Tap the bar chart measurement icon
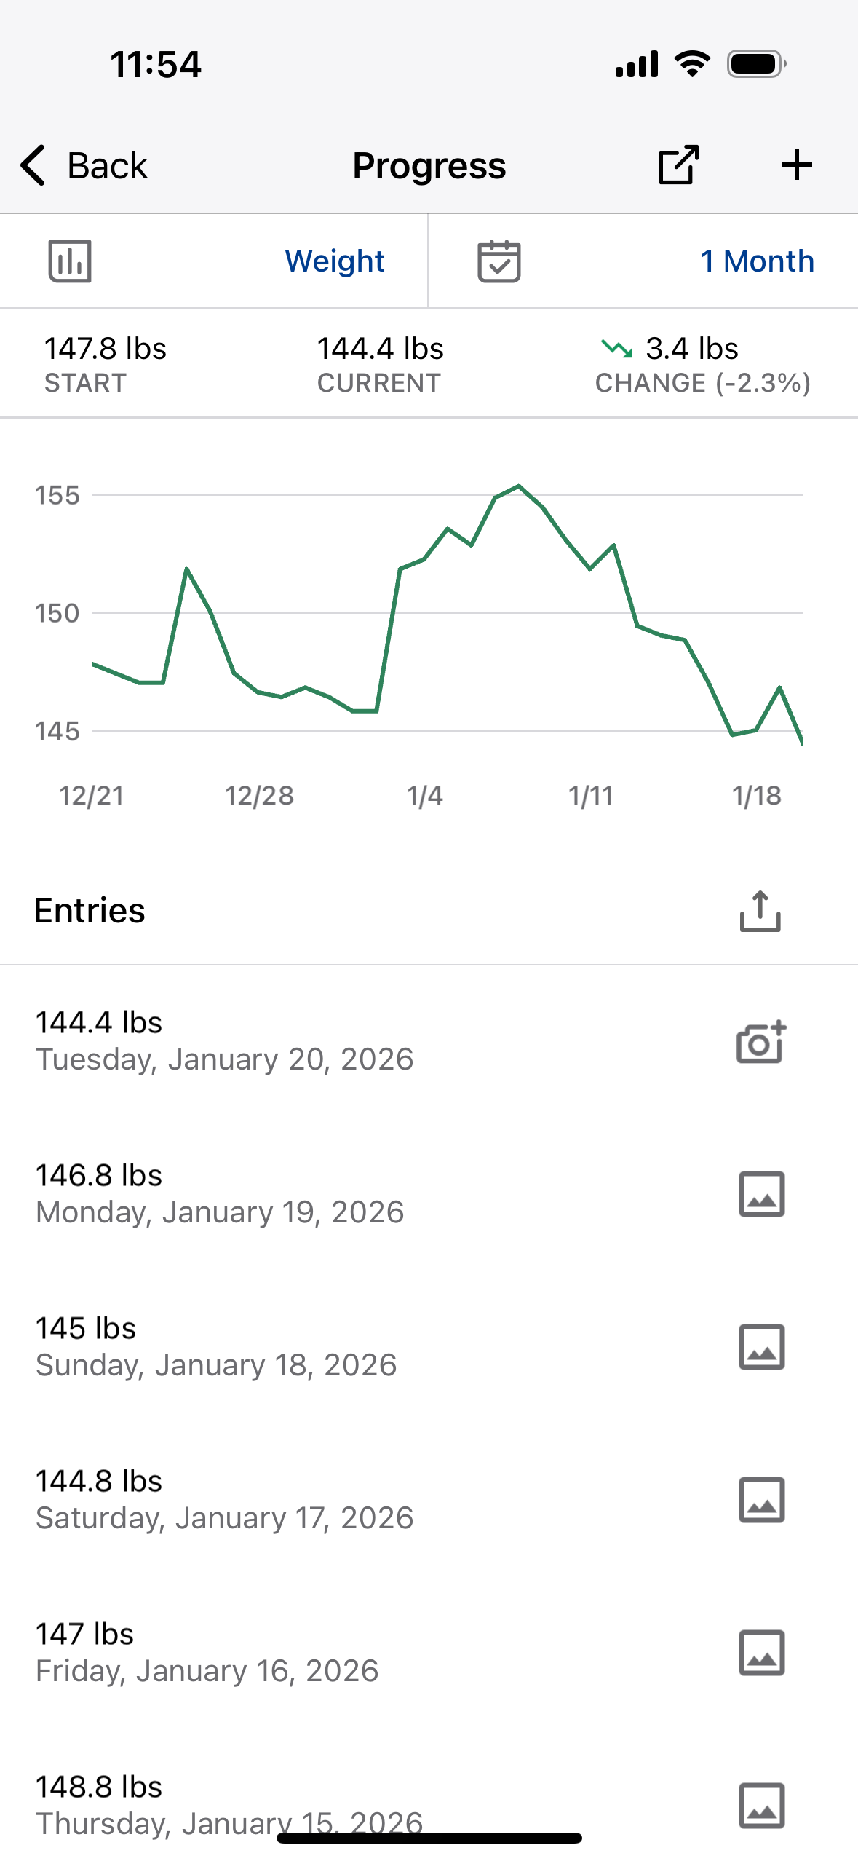This screenshot has width=858, height=1861. [70, 261]
